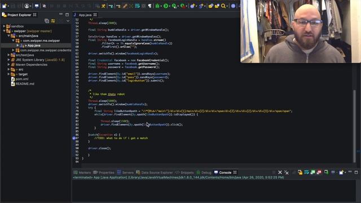Image resolution: width=361 pixels, height=203 pixels.
Task: Maximize the Project Explorer panel
Action: pyautogui.click(x=67, y=15)
